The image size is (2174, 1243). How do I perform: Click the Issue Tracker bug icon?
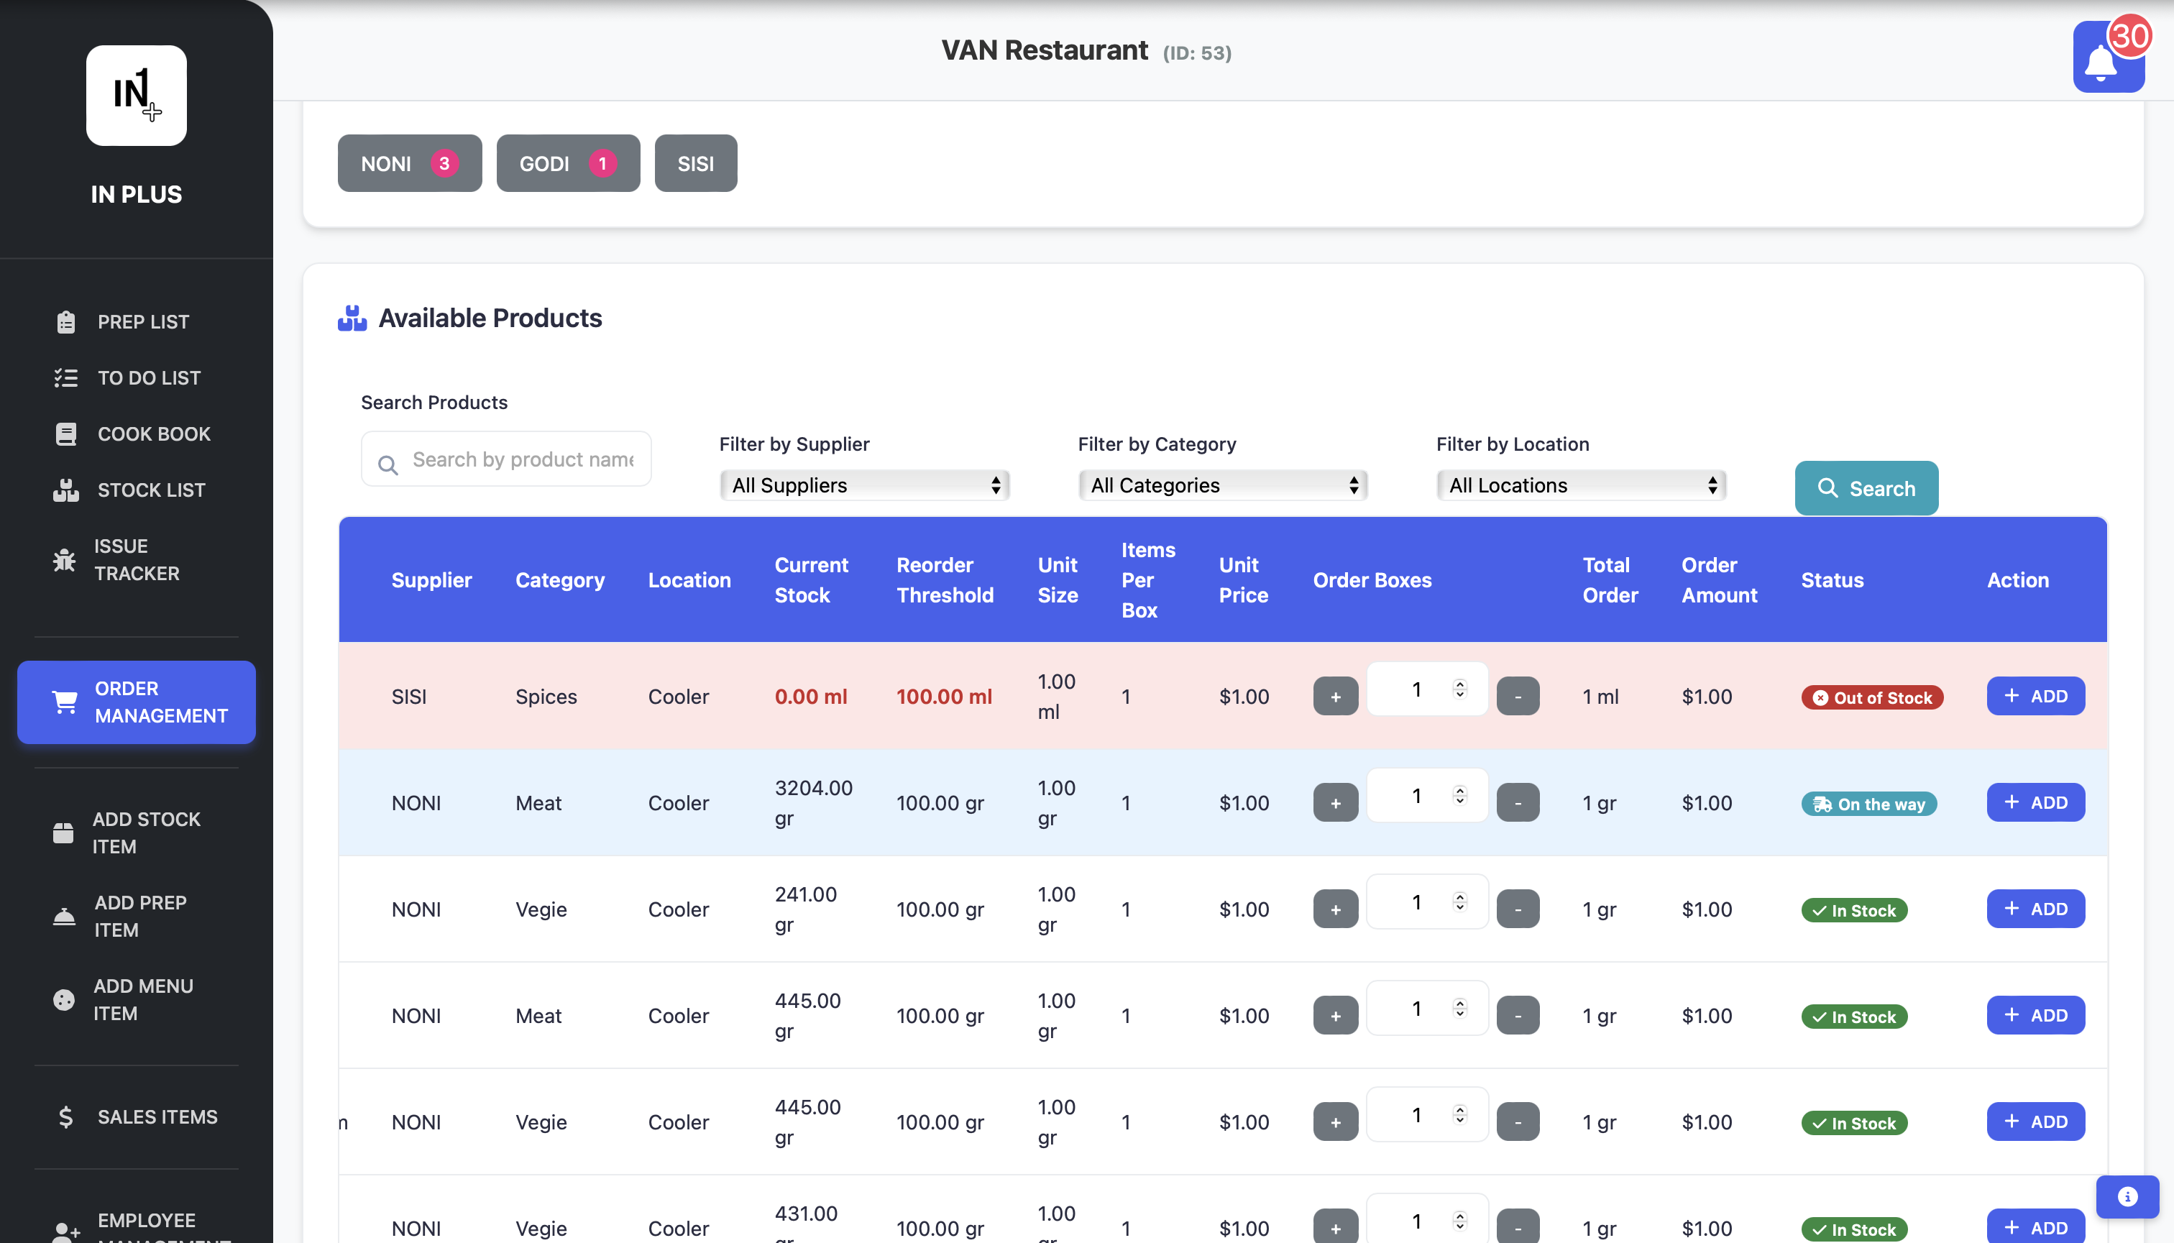(x=64, y=559)
